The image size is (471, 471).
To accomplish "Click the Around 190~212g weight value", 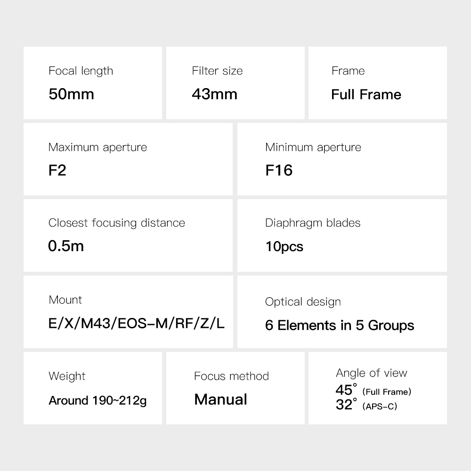I will point(97,401).
